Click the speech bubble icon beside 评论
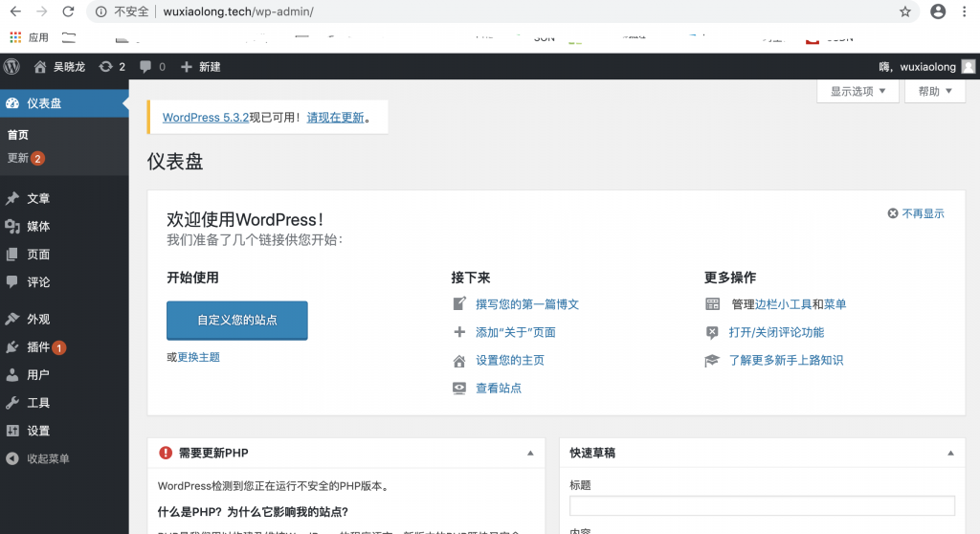 point(12,282)
